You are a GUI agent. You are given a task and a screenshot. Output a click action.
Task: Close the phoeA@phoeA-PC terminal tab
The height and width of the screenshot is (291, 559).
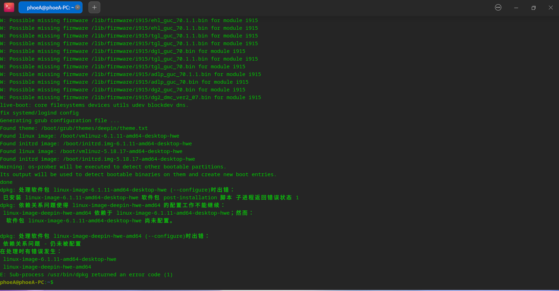[x=78, y=7]
